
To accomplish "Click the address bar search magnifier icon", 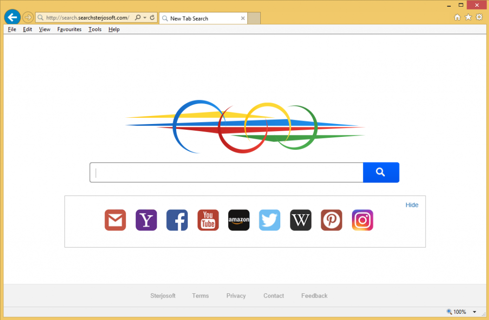I will (x=138, y=18).
